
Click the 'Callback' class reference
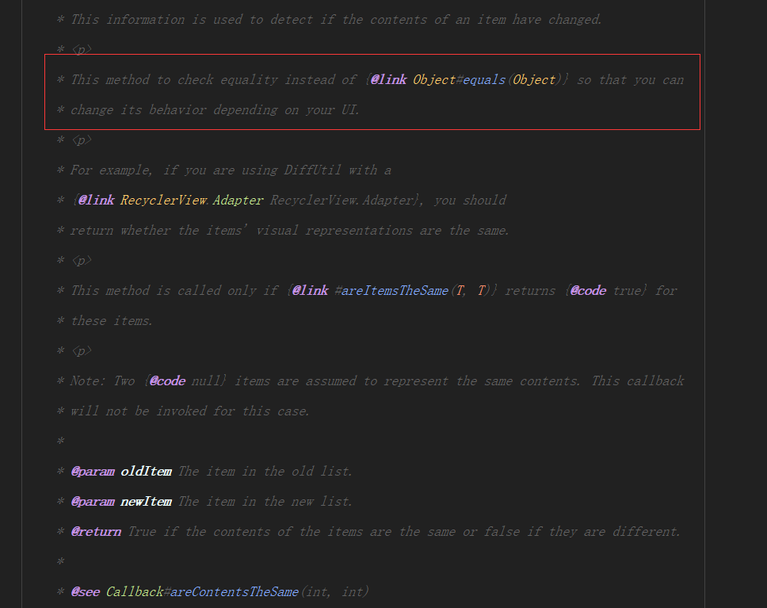135,592
